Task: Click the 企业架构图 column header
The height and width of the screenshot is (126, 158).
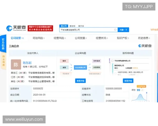Action: pos(80,53)
